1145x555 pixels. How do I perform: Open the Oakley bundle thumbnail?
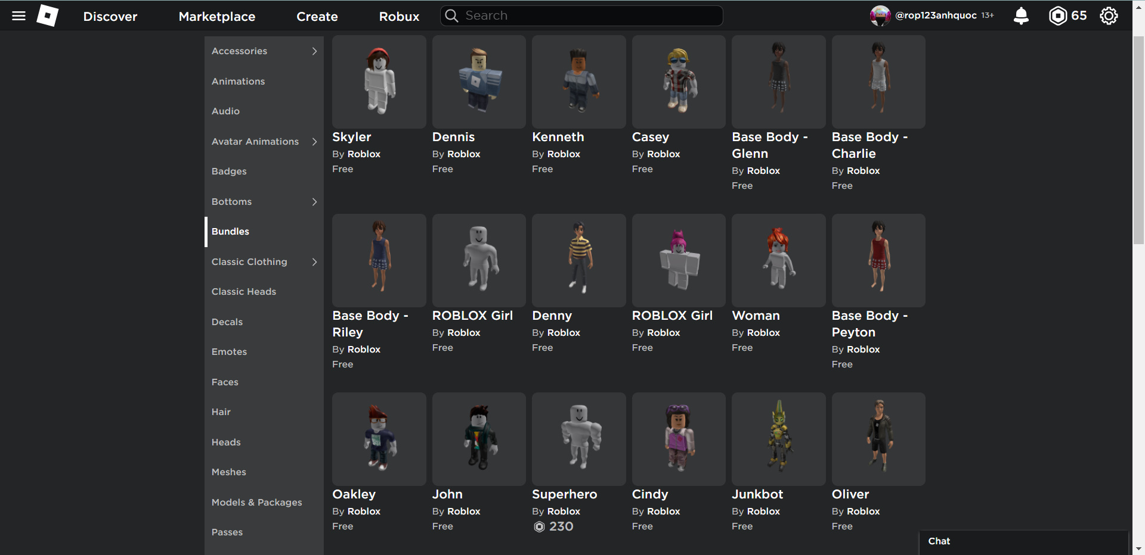pyautogui.click(x=379, y=439)
